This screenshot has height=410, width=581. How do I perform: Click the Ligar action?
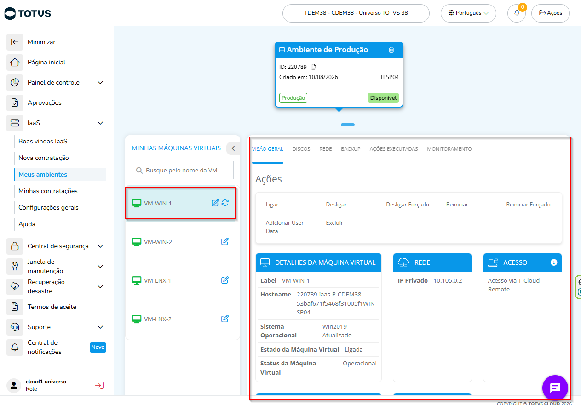[272, 205]
